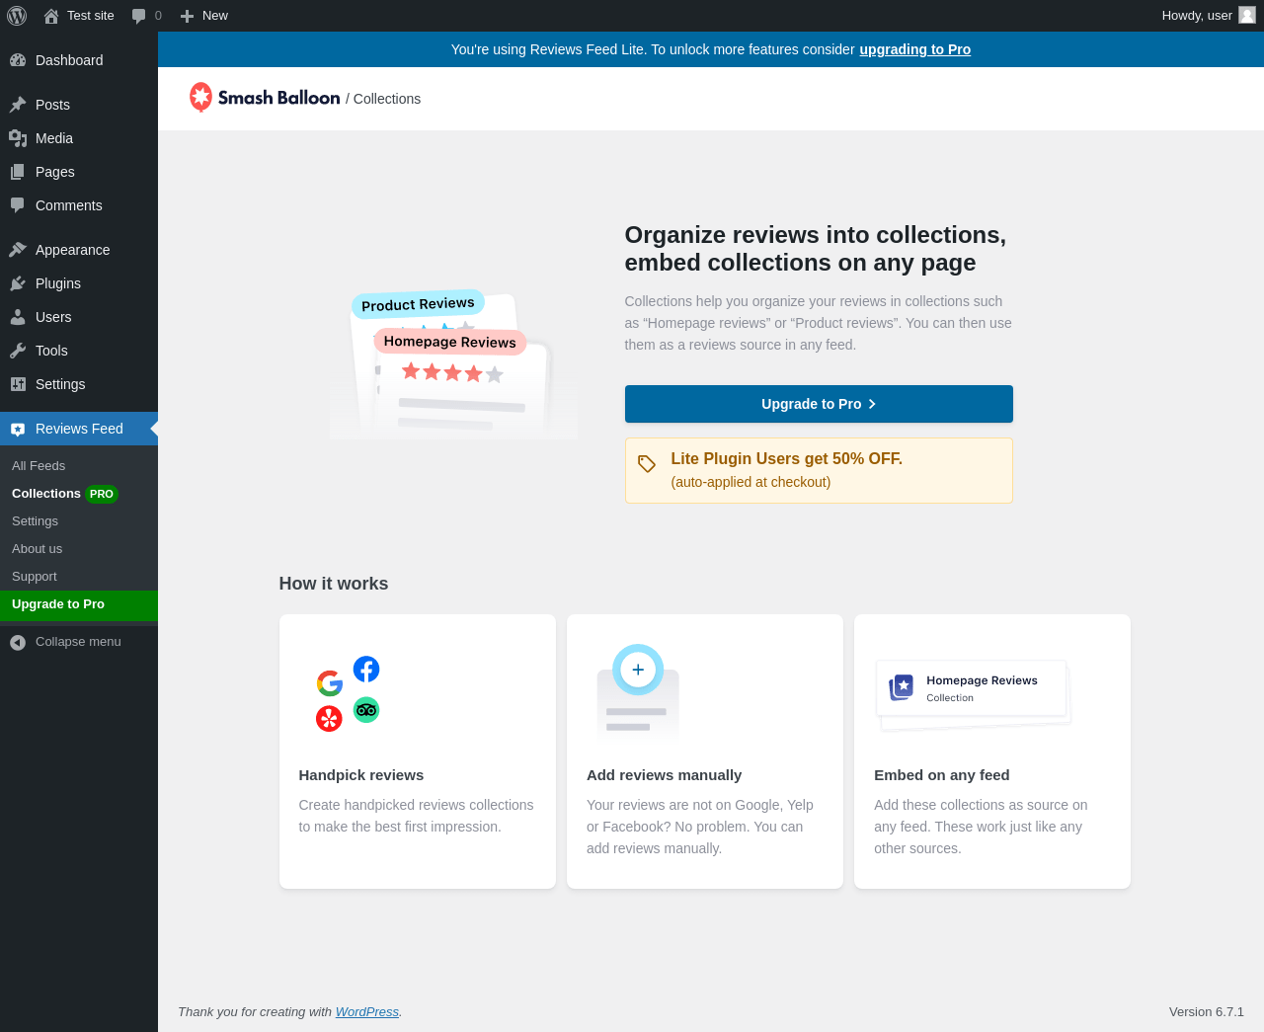Image resolution: width=1264 pixels, height=1032 pixels.
Task: Open the Tools menu item
Action: coord(79,351)
